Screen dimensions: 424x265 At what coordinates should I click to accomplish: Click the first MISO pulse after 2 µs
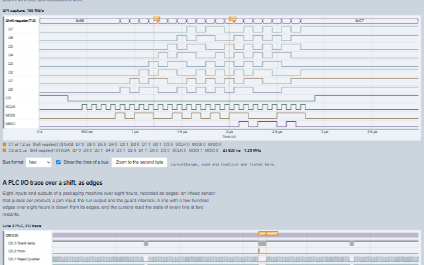pos(243,124)
